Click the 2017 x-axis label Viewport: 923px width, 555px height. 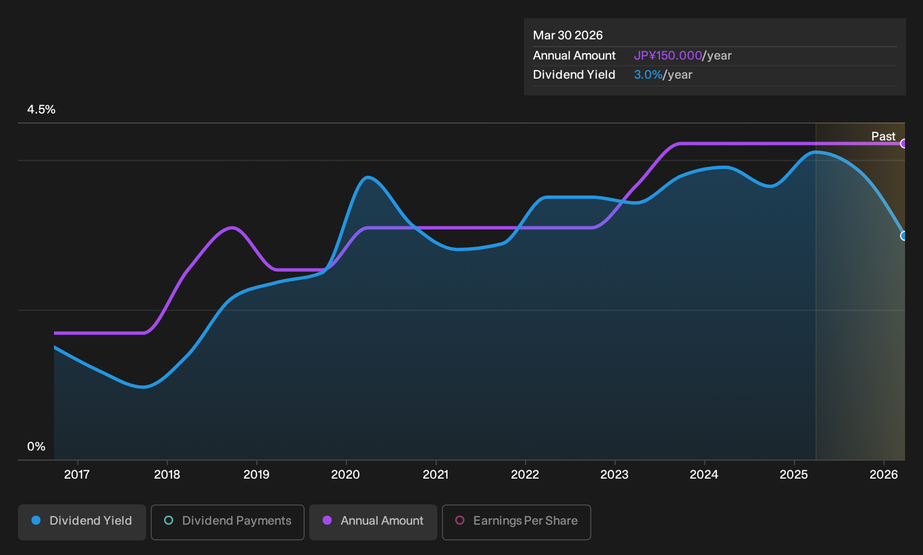[77, 475]
